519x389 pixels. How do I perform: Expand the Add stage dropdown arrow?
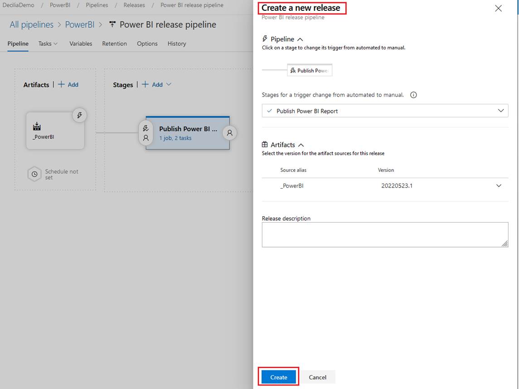pyautogui.click(x=169, y=84)
